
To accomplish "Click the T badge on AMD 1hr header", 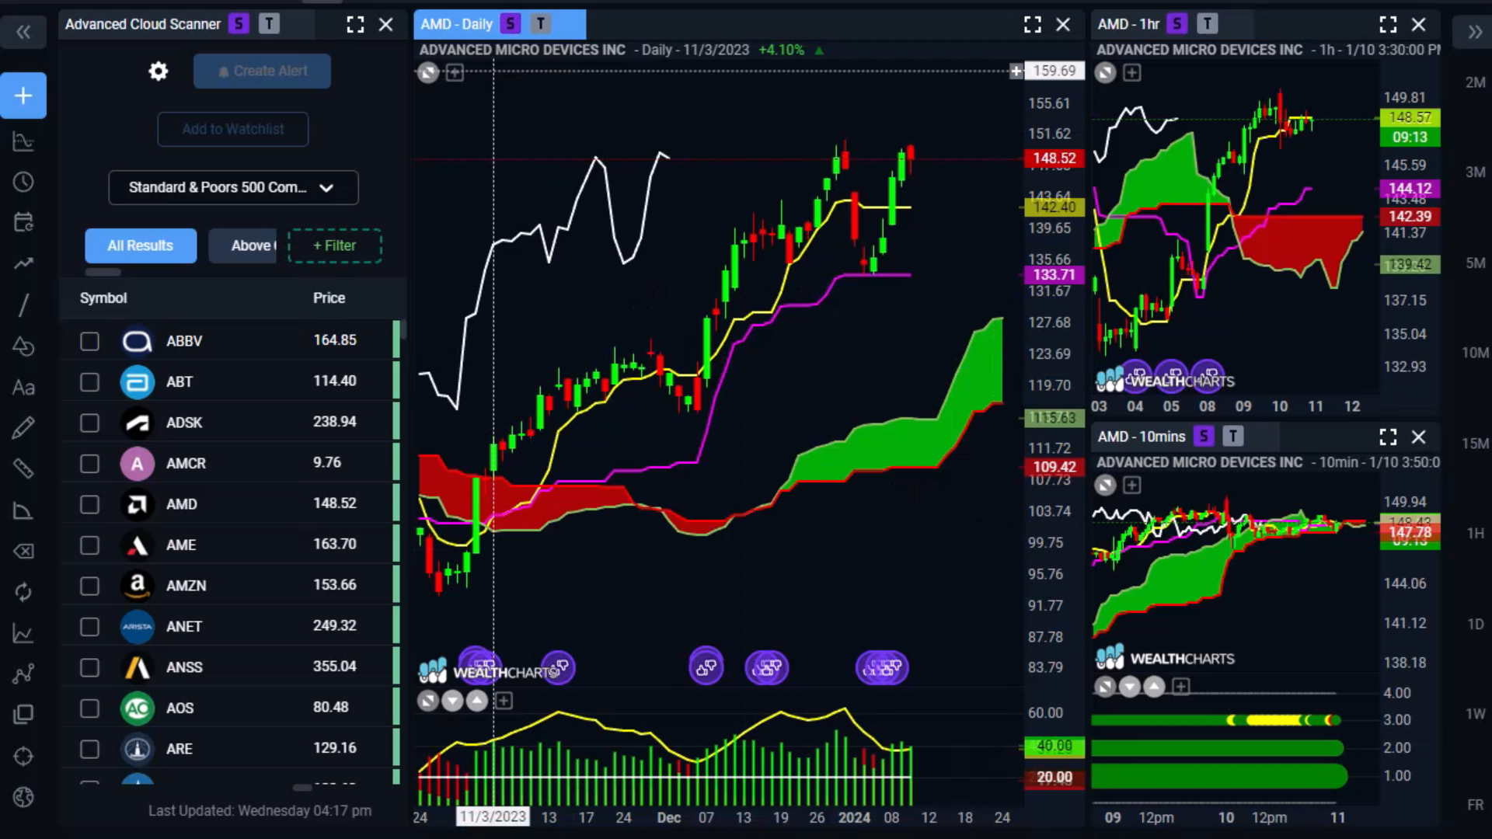I will [1207, 24].
